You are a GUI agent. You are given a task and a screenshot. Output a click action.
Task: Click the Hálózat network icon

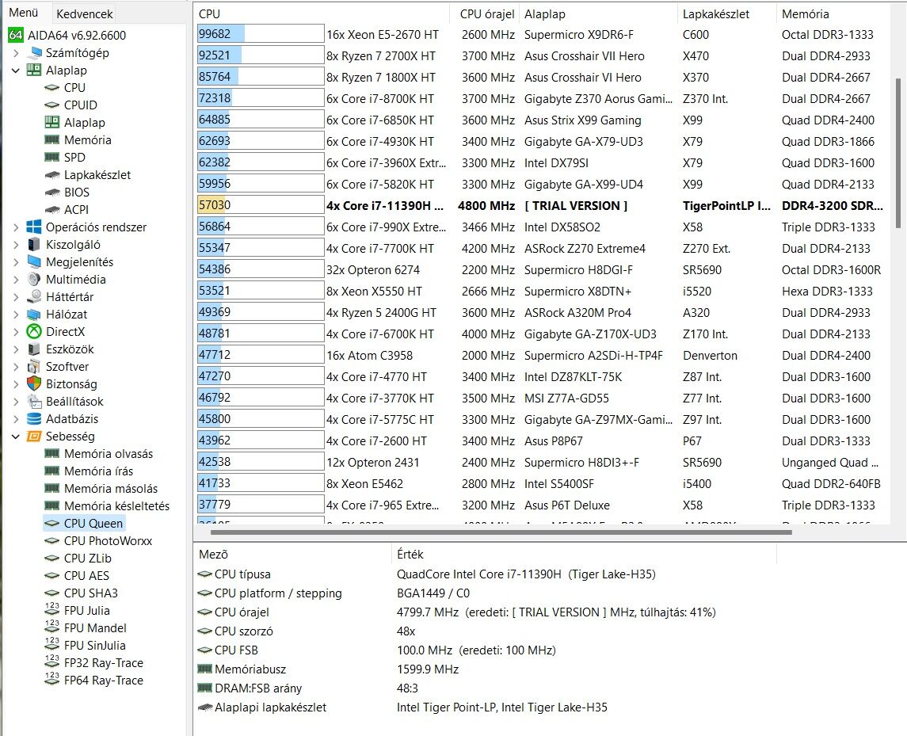coord(34,315)
